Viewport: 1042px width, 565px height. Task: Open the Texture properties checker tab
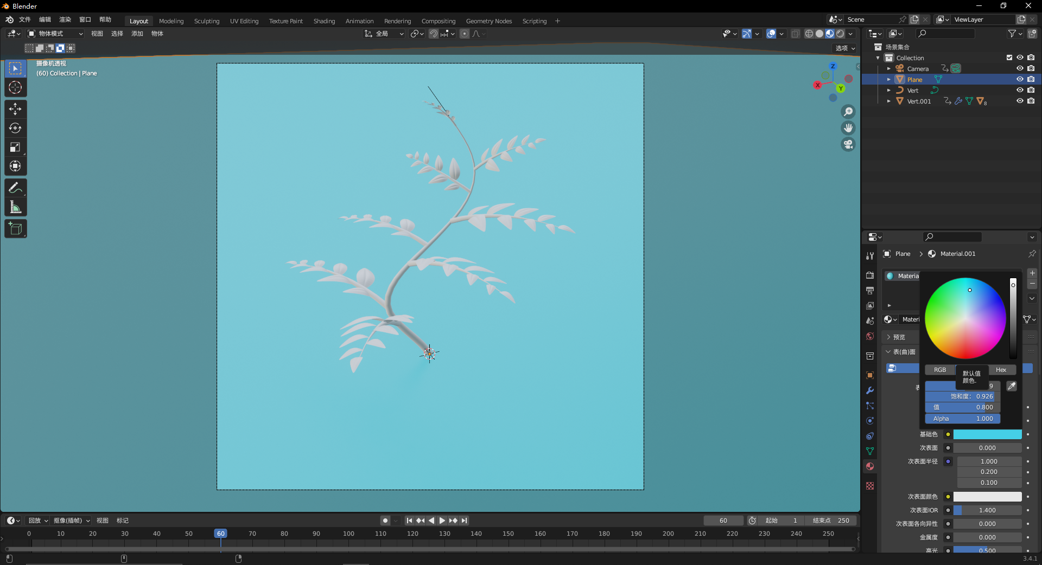click(x=870, y=486)
